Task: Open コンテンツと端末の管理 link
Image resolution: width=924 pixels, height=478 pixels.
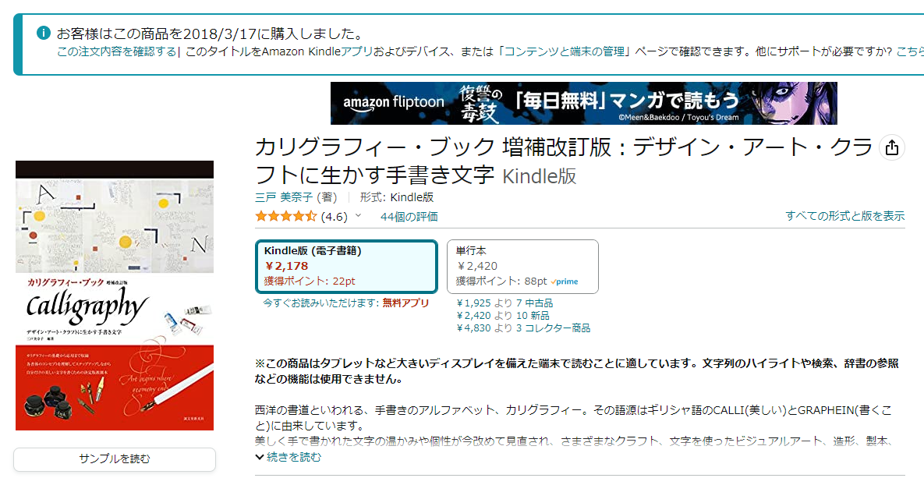Action: coord(565,51)
